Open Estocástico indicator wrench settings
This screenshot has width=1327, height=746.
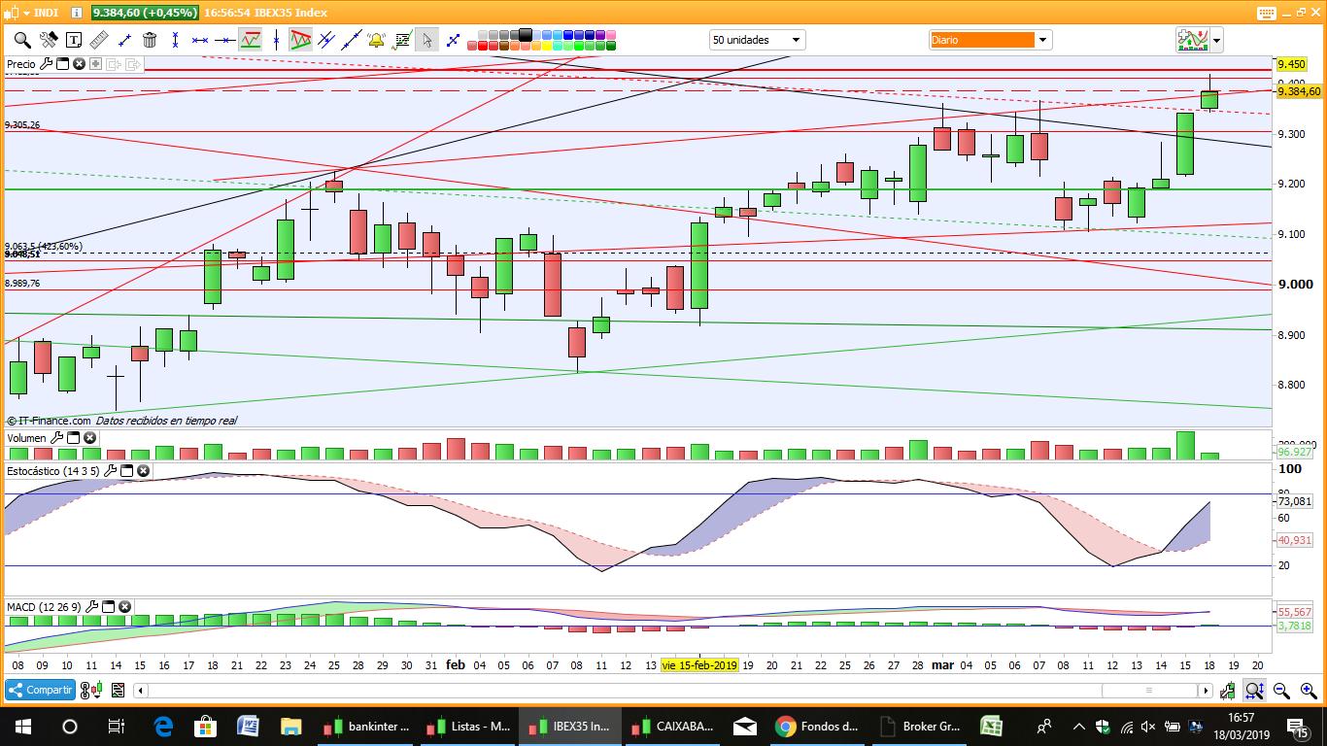110,470
